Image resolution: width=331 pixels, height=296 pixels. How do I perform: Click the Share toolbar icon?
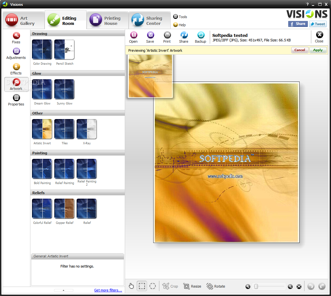184,37
